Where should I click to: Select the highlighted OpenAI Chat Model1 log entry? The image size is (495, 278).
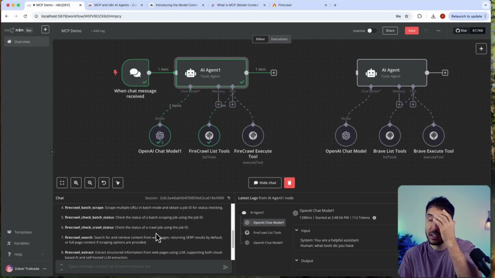point(264,223)
